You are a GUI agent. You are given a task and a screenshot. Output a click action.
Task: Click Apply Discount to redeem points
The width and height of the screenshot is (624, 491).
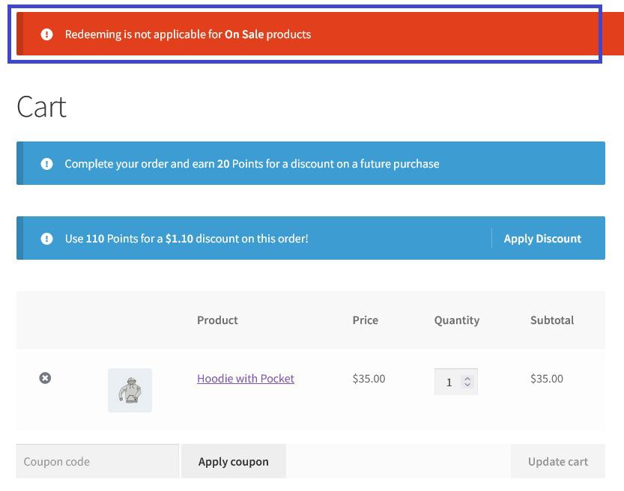pyautogui.click(x=542, y=239)
